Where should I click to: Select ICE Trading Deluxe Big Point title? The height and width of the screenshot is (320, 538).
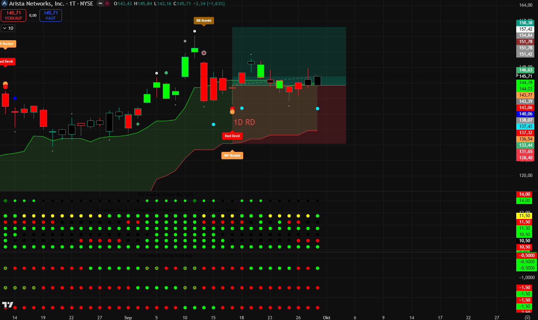pos(166,195)
